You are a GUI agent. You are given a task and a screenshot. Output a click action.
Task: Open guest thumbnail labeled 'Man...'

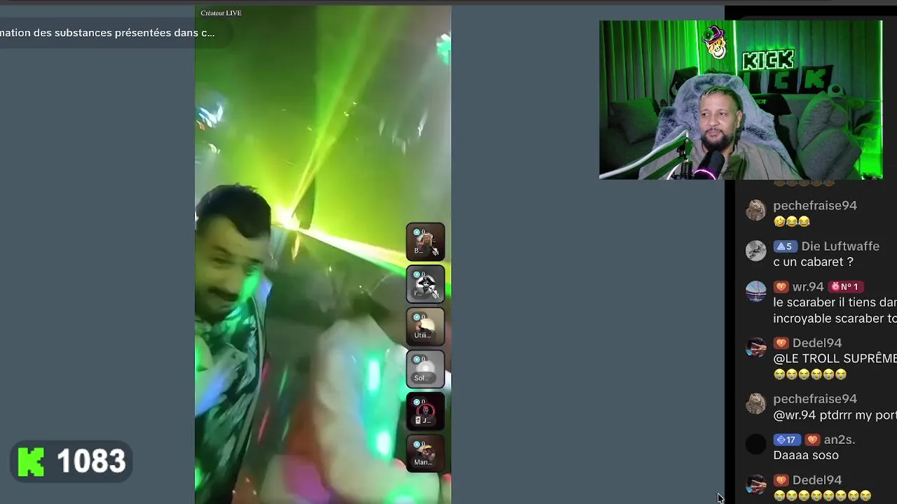(425, 453)
